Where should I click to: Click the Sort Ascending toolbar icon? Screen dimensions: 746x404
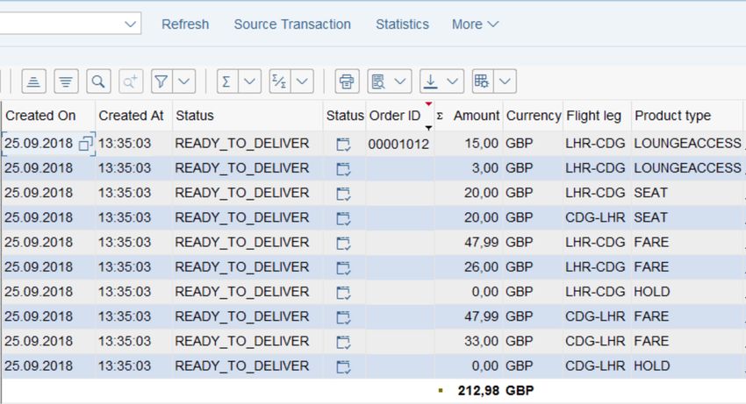pos(33,82)
